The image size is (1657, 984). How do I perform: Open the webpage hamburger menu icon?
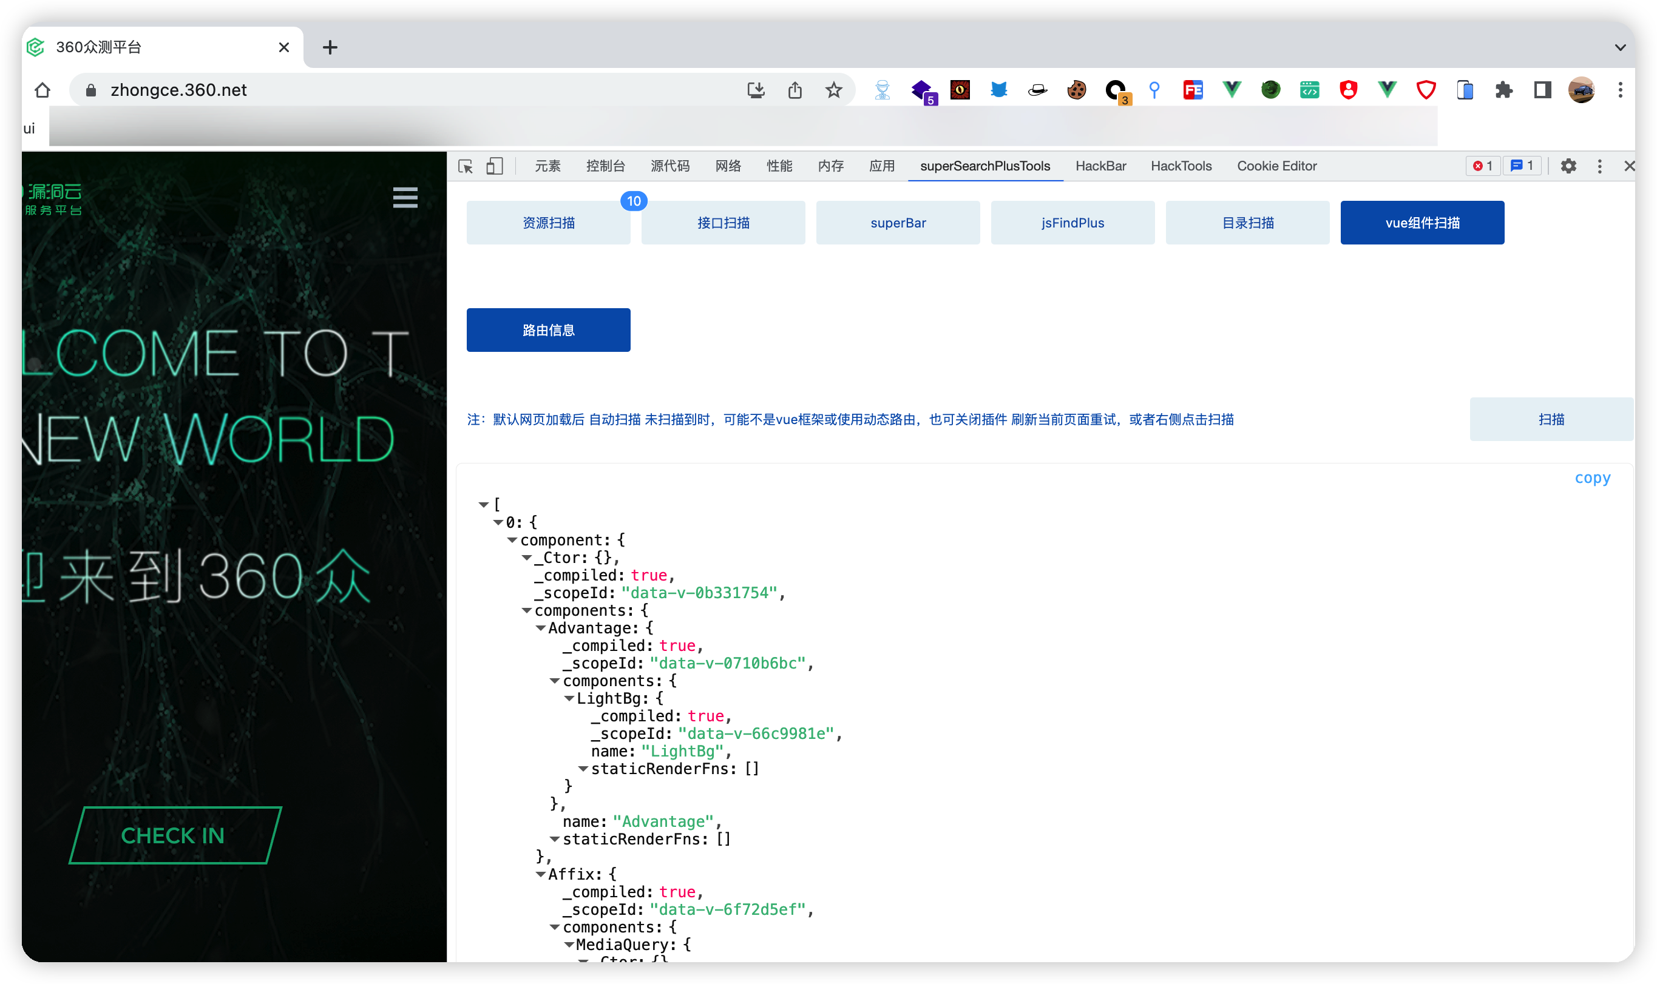(405, 197)
